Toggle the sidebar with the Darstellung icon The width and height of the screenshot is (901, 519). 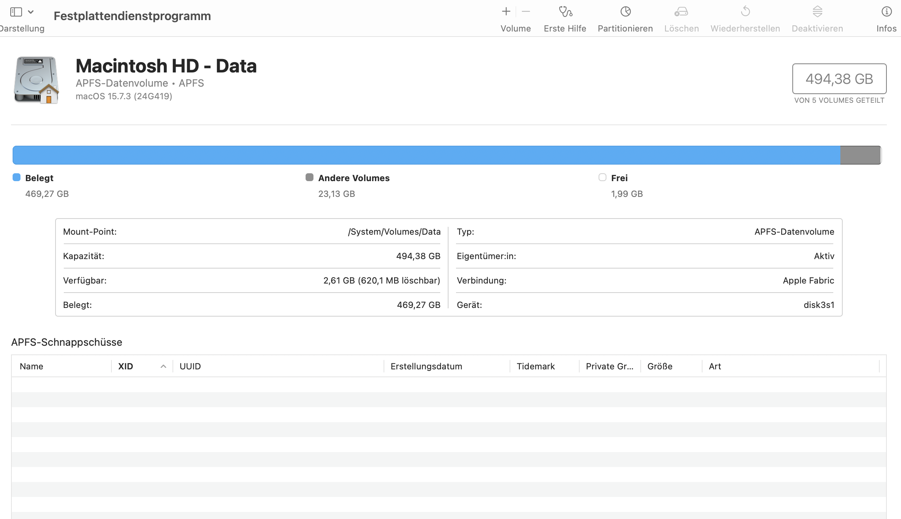coord(16,12)
